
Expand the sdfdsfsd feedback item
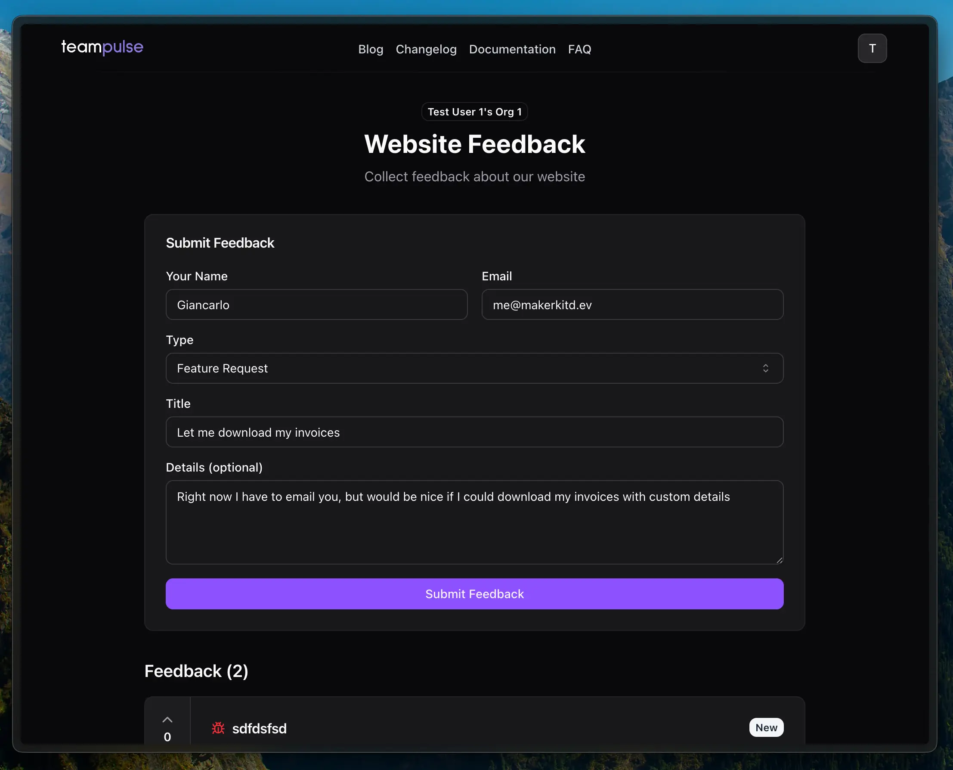pos(259,728)
